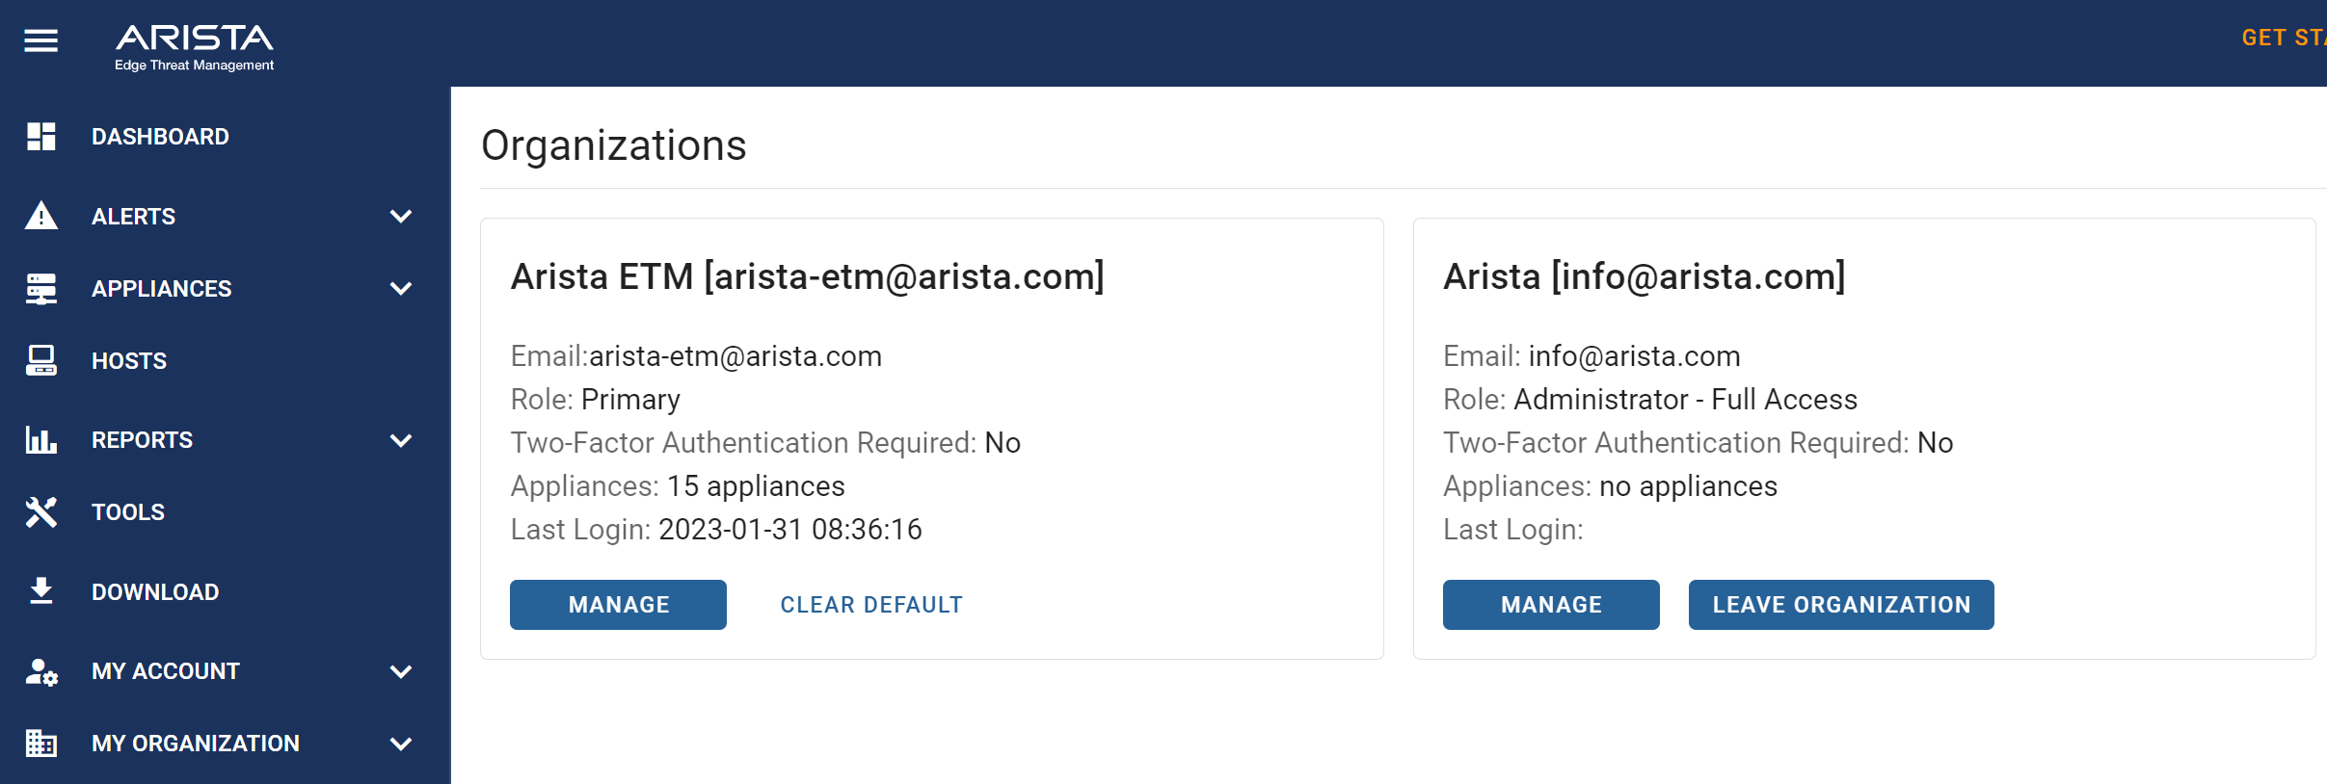Image resolution: width=2327 pixels, height=784 pixels.
Task: Expand the Reports submenu chevron
Action: pos(401,441)
